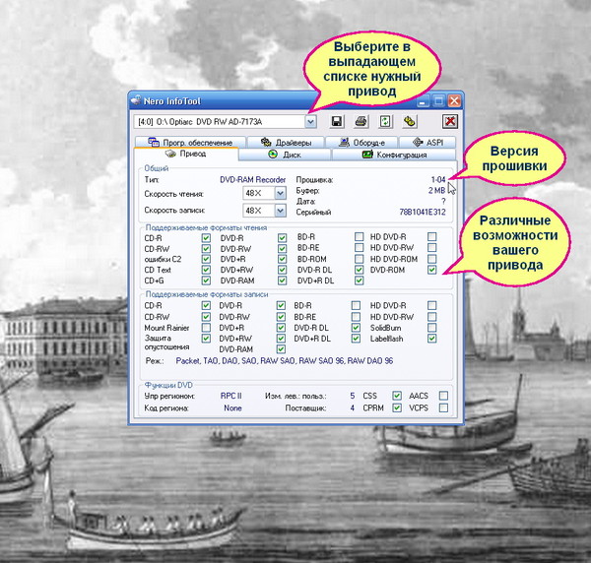Close the Nero InfoTool window
The image size is (591, 563).
click(x=454, y=101)
